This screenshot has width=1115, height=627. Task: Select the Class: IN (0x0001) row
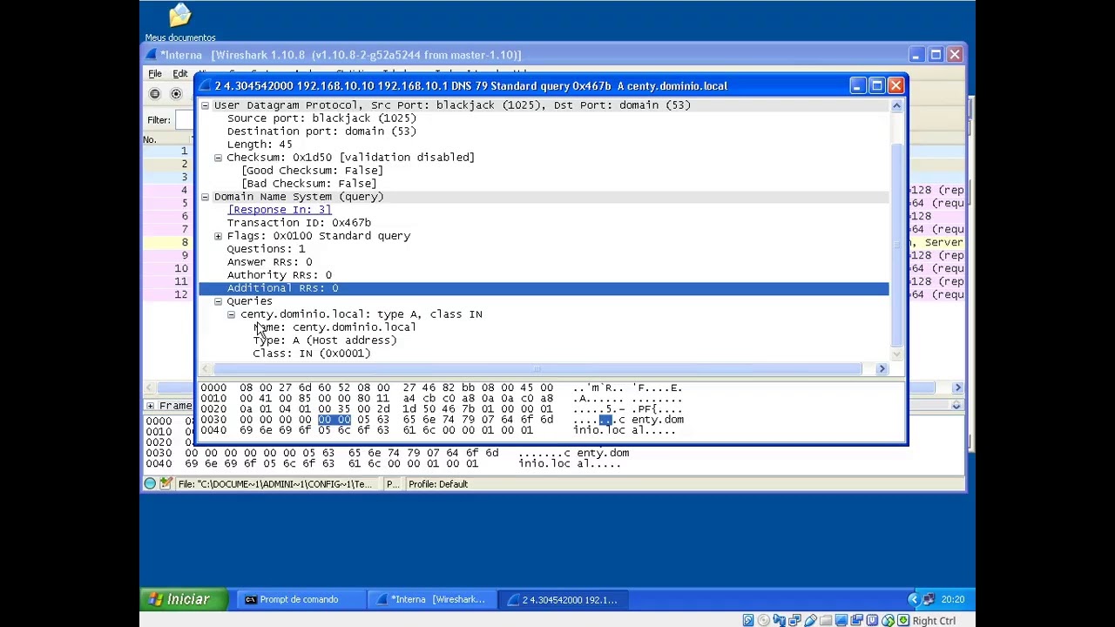(312, 354)
